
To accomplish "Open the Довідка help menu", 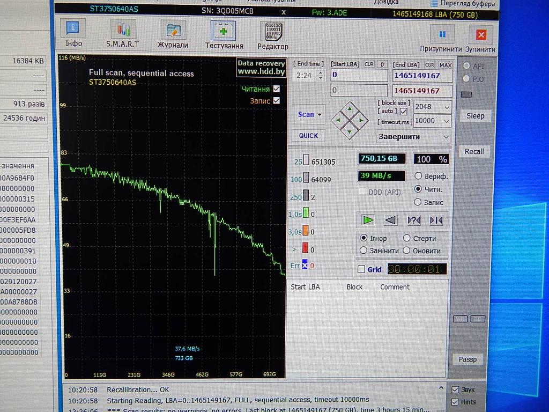I will coord(386,2).
